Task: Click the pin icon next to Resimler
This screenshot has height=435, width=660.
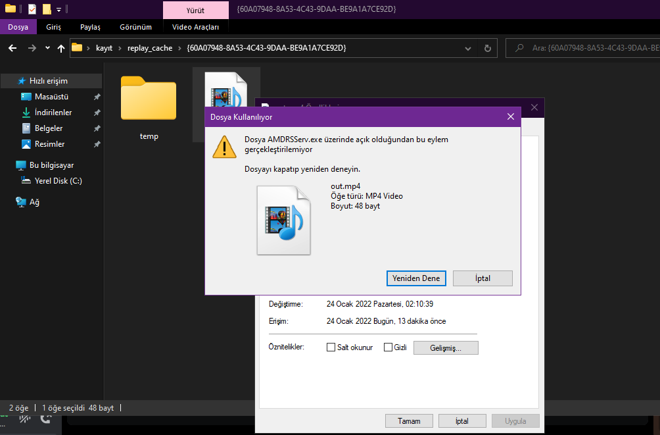Action: (x=97, y=144)
